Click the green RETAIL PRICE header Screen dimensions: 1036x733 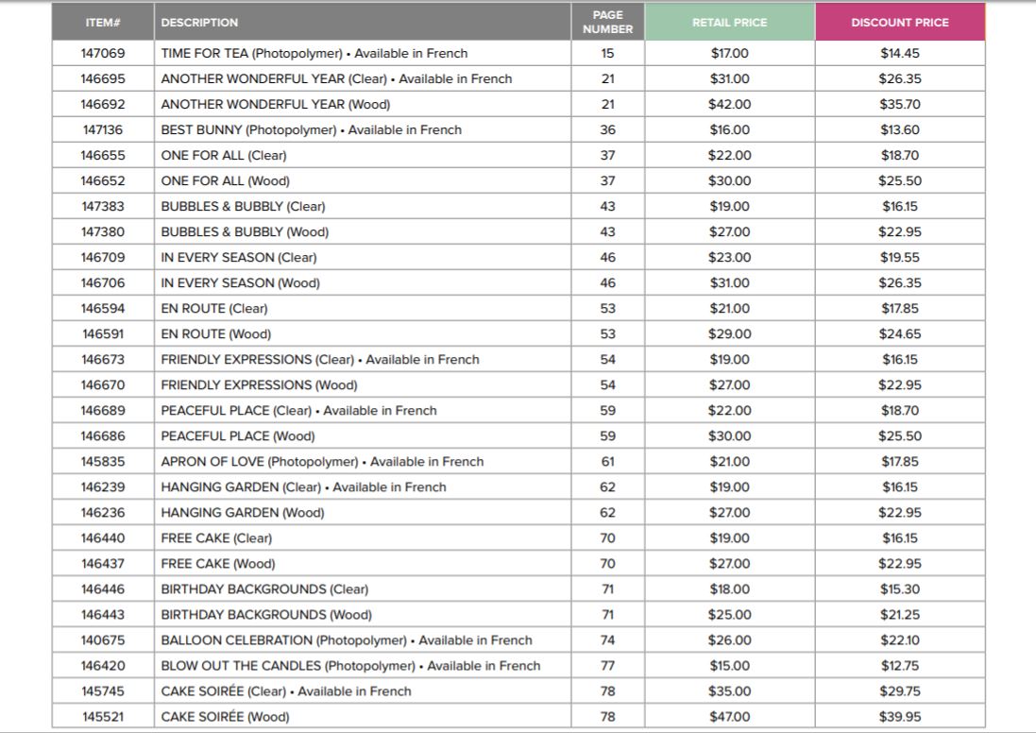pyautogui.click(x=729, y=22)
